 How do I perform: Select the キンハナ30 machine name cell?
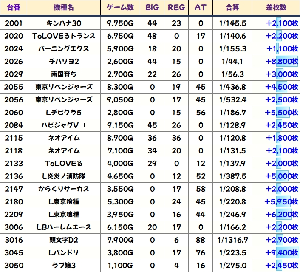tap(63, 23)
